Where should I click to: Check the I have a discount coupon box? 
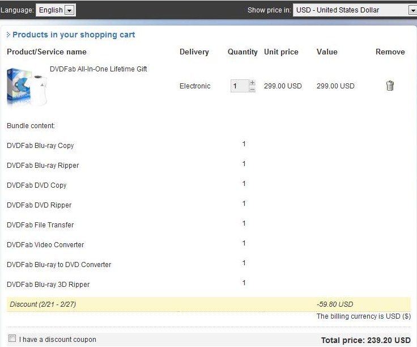coord(12,338)
